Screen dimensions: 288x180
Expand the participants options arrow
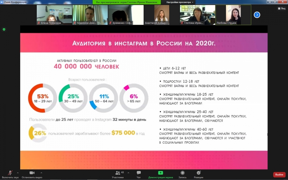[x=128, y=173]
